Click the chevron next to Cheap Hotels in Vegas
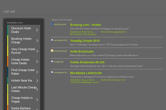The image size is (166, 110). 37,100
